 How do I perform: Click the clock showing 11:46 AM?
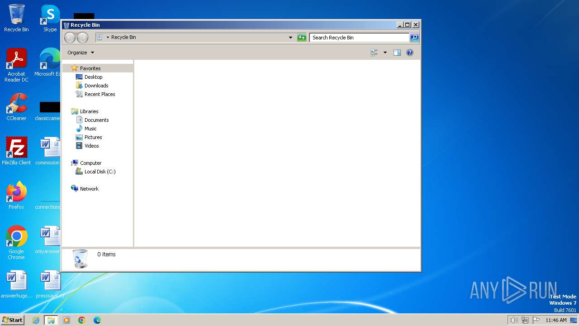(x=556, y=320)
